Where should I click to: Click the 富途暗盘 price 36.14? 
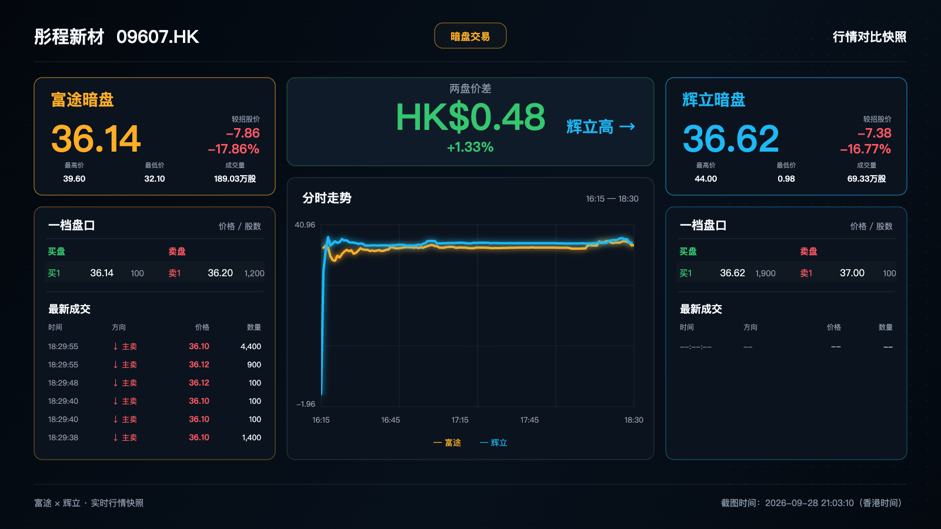click(96, 139)
